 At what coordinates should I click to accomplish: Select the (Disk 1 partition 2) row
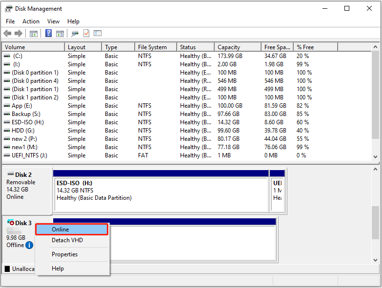[187, 97]
